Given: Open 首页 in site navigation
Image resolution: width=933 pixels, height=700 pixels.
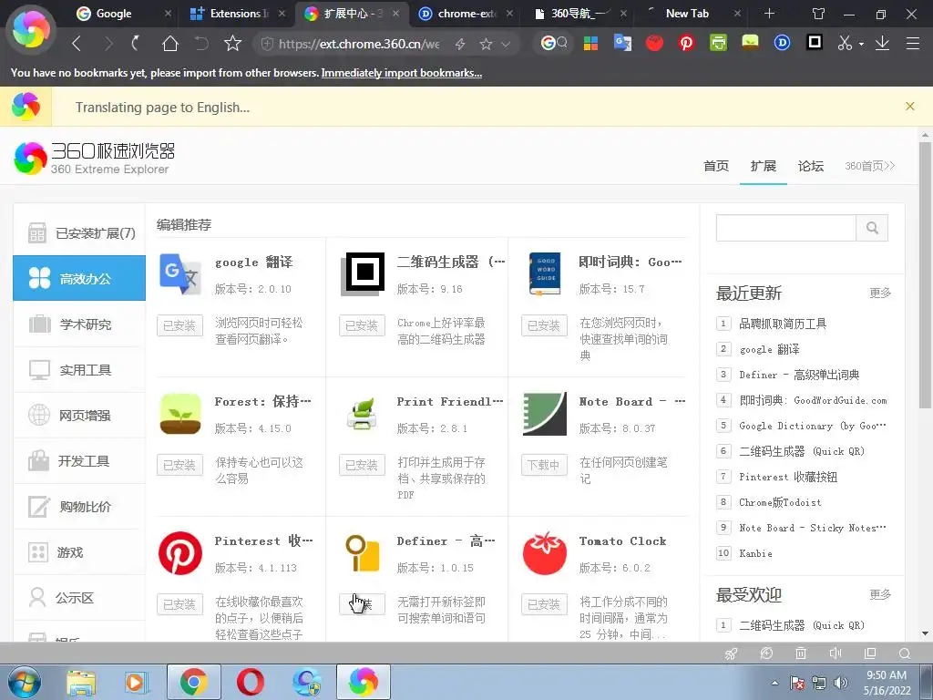Looking at the screenshot, I should 716,166.
